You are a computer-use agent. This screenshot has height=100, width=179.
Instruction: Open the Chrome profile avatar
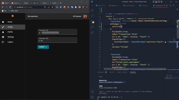(x=83, y=7)
